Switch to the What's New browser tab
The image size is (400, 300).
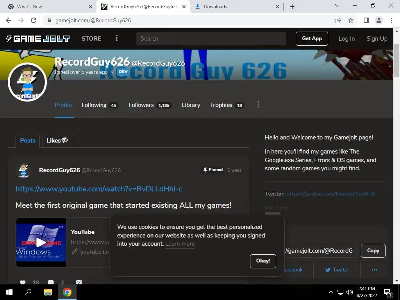(48, 7)
